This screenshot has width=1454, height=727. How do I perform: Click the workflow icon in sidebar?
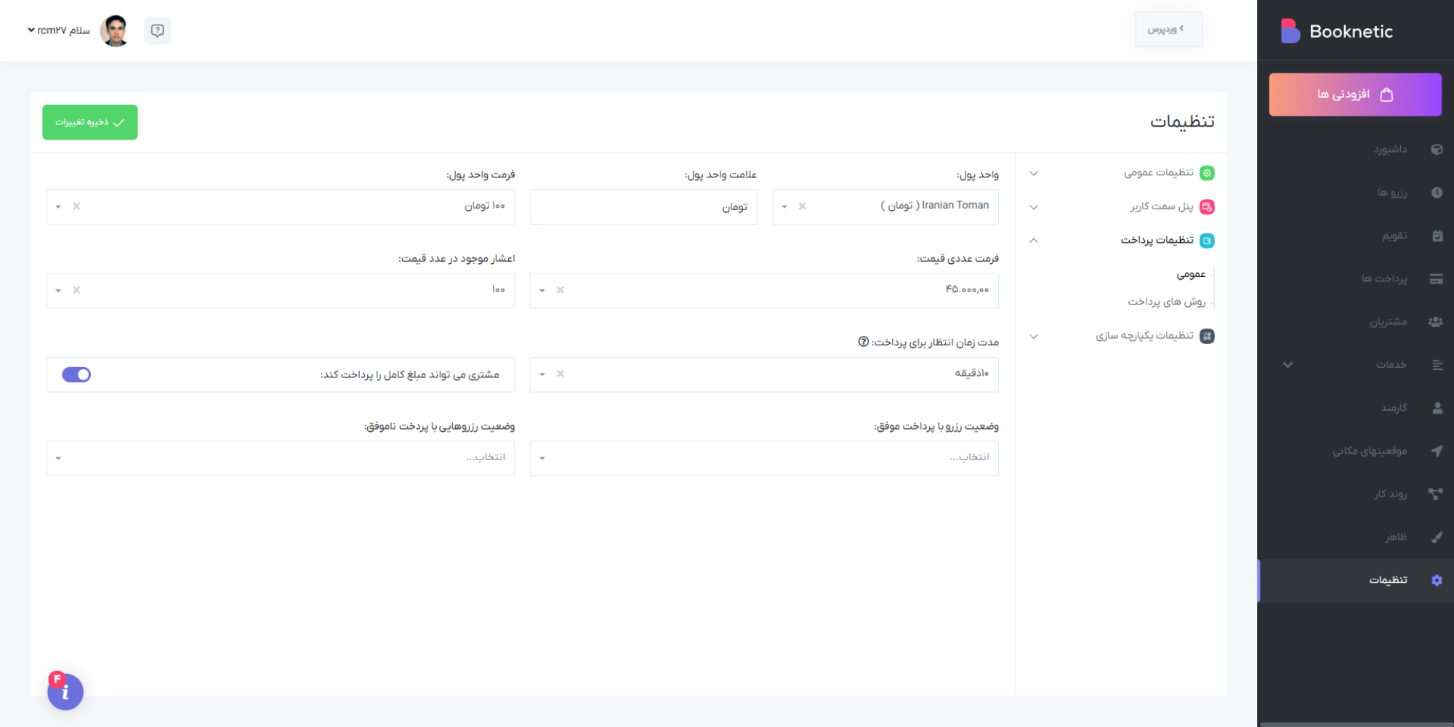[1436, 494]
